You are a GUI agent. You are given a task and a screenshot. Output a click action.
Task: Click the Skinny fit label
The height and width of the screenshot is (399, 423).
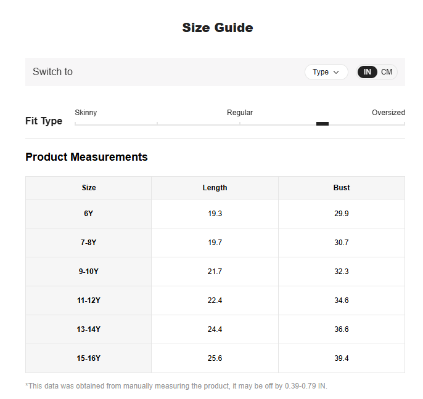(86, 112)
